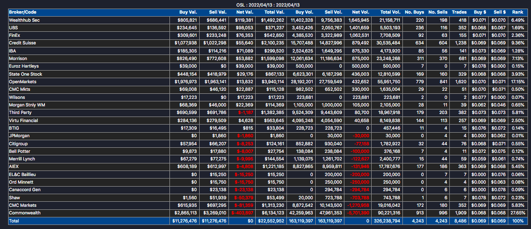Click OpenMarkets trades count 1,620

(x=460, y=82)
